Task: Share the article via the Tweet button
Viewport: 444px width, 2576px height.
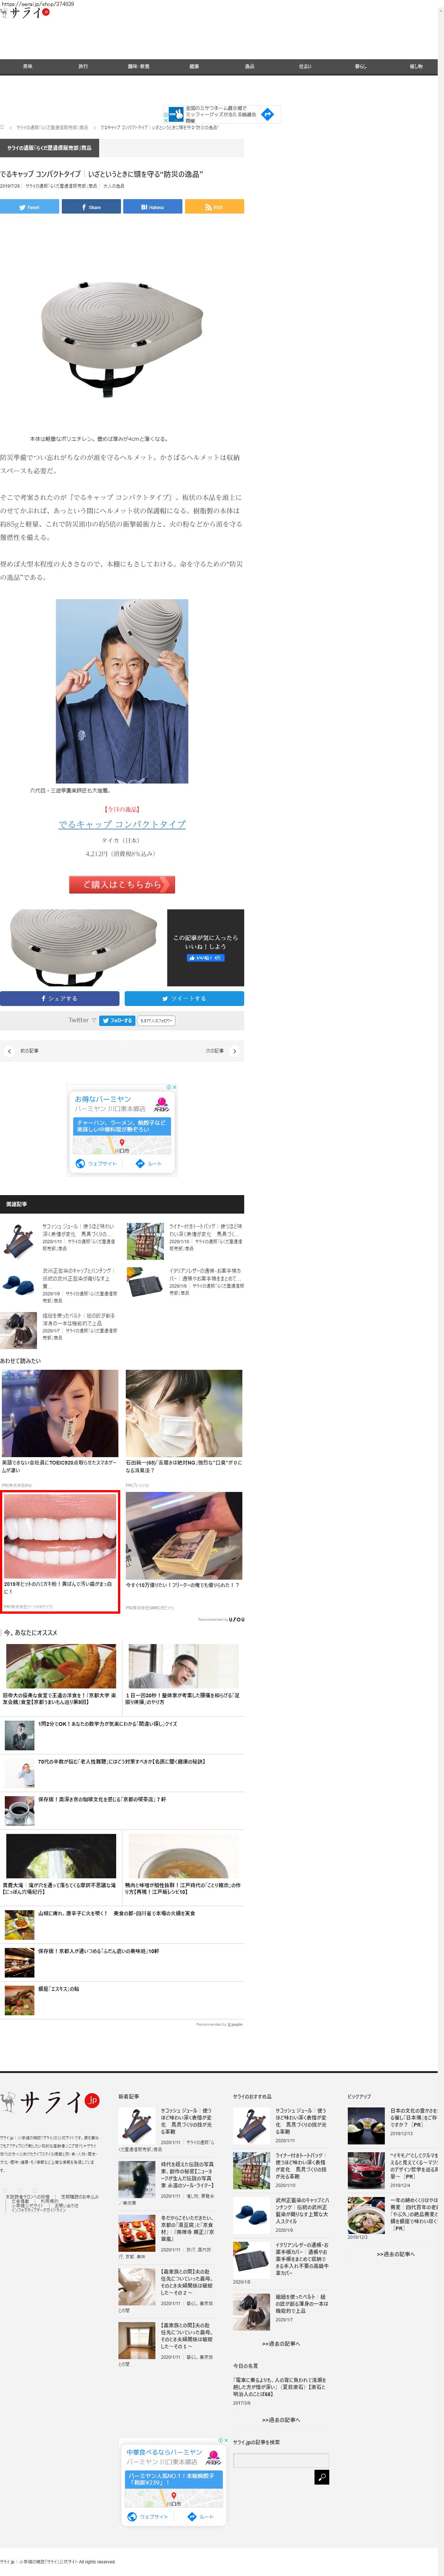Action: pos(29,207)
